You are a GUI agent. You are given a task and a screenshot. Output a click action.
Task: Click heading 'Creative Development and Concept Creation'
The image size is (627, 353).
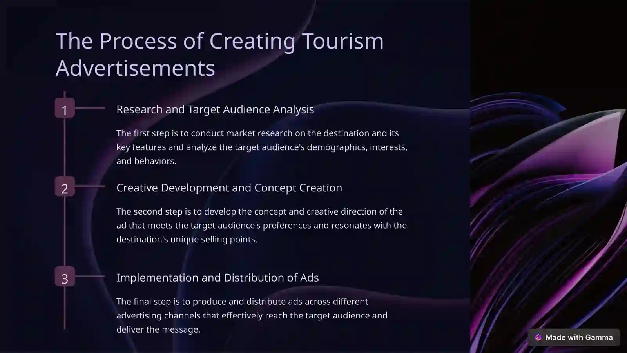click(x=229, y=188)
